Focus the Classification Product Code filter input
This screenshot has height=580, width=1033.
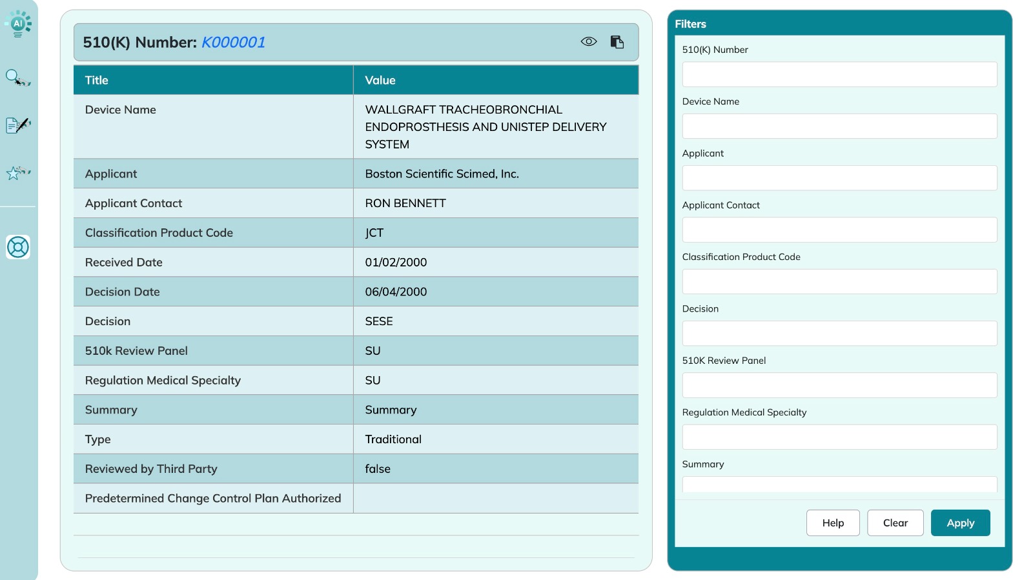coord(839,282)
